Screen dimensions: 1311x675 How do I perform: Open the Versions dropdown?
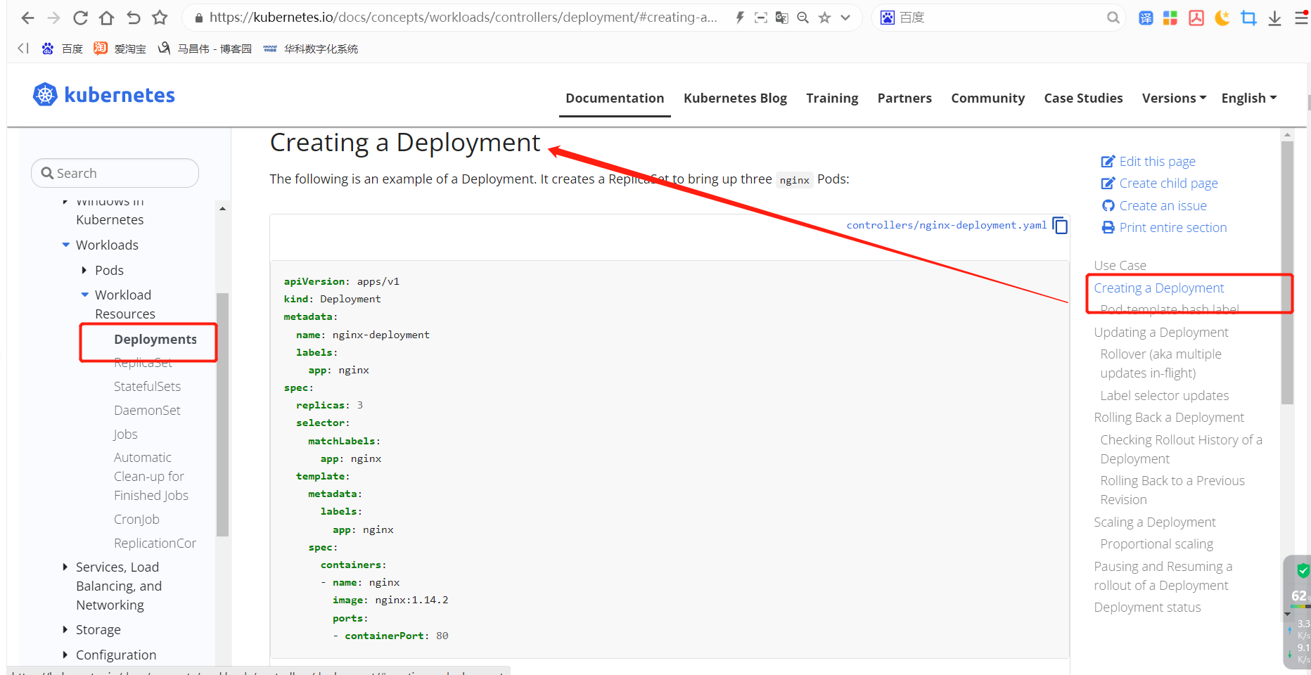(x=1174, y=98)
